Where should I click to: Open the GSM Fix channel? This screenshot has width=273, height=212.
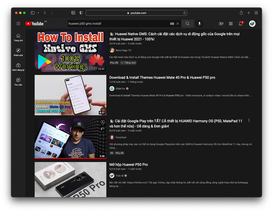pyautogui.click(x=120, y=89)
